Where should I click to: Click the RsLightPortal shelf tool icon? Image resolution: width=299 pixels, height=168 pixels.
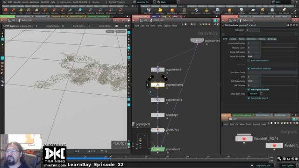point(111,11)
